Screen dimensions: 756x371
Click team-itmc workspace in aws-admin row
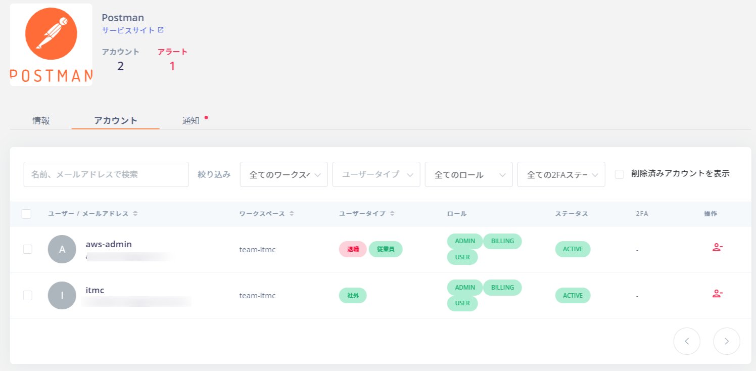click(257, 249)
